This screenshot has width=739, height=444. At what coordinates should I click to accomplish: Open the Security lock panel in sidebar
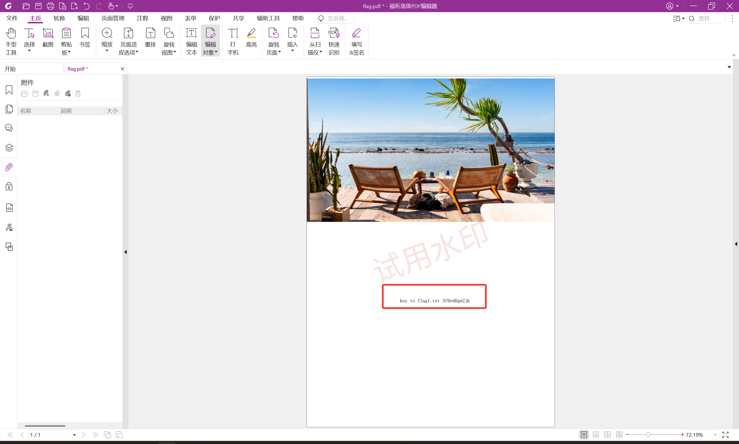(x=9, y=186)
